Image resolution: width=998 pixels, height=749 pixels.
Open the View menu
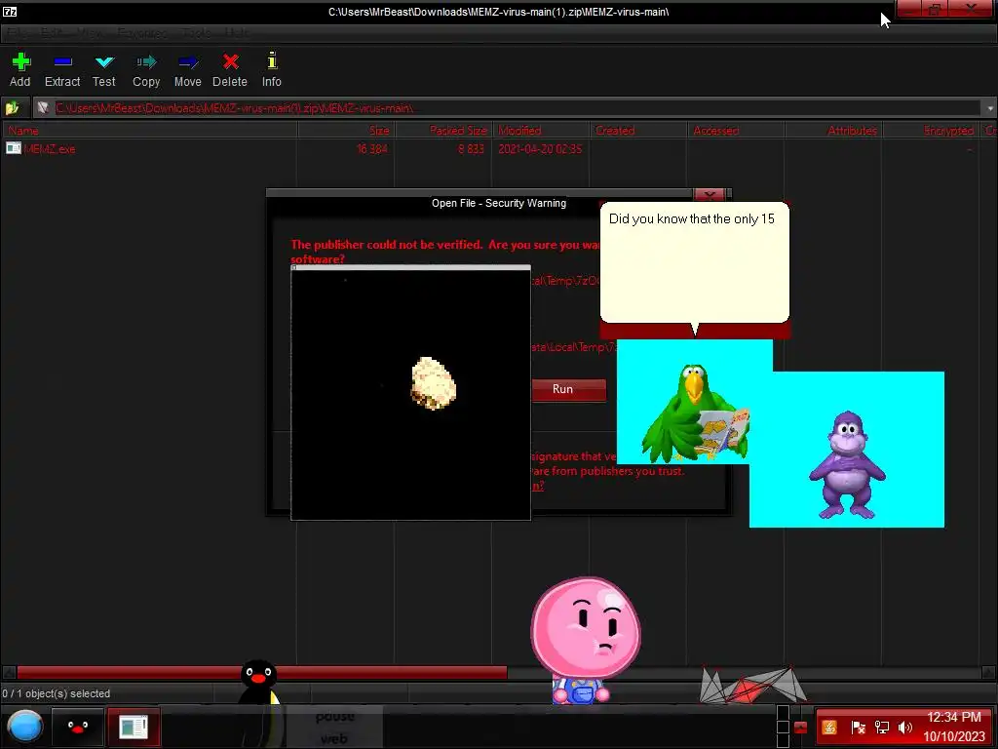click(90, 32)
